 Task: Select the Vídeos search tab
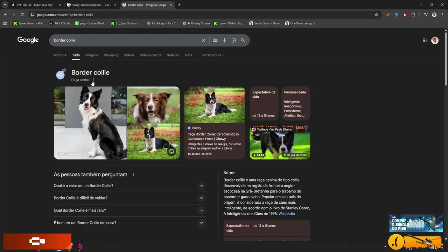tap(129, 55)
